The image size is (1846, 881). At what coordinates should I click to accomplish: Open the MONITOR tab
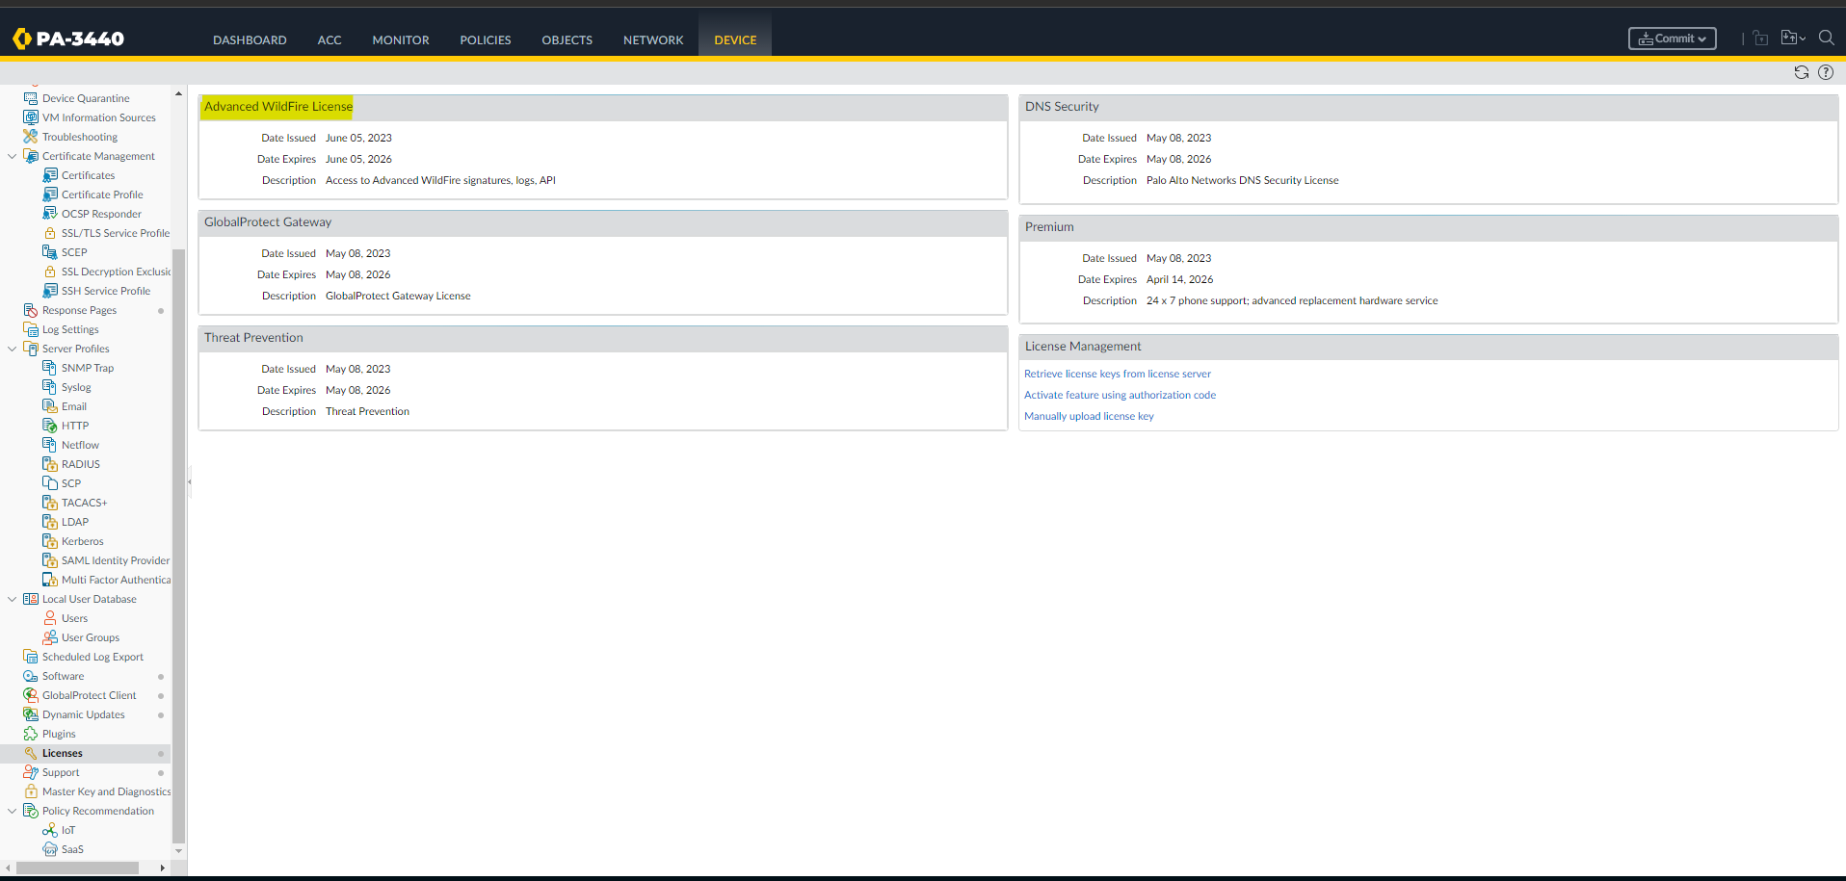[x=400, y=39]
